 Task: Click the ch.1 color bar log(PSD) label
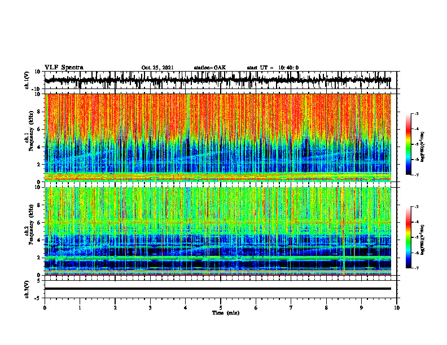tap(423, 147)
